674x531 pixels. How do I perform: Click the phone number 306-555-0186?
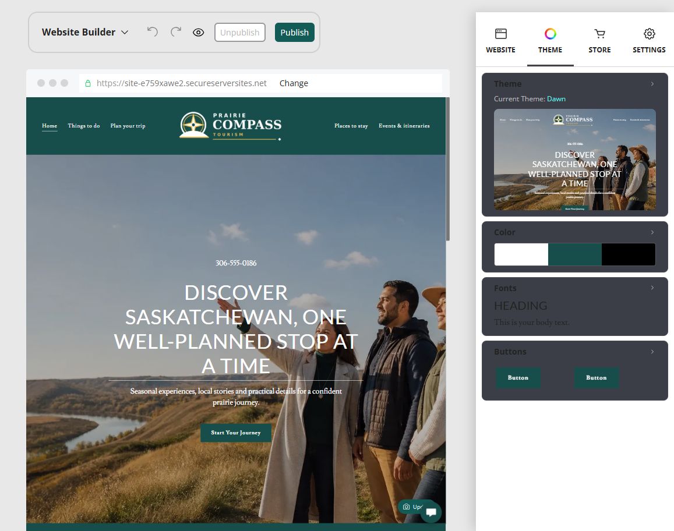(x=236, y=263)
